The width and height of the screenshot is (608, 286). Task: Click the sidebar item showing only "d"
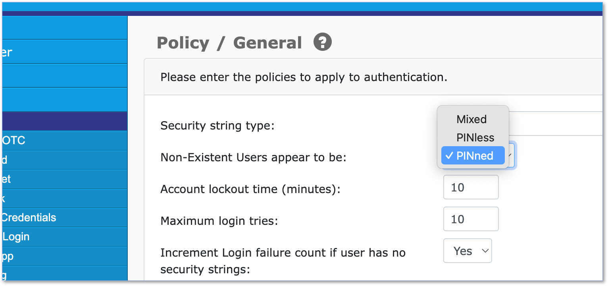64,160
